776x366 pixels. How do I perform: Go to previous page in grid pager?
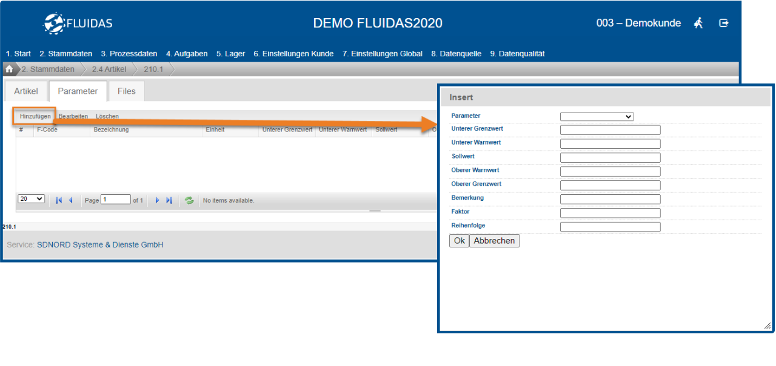coord(70,200)
